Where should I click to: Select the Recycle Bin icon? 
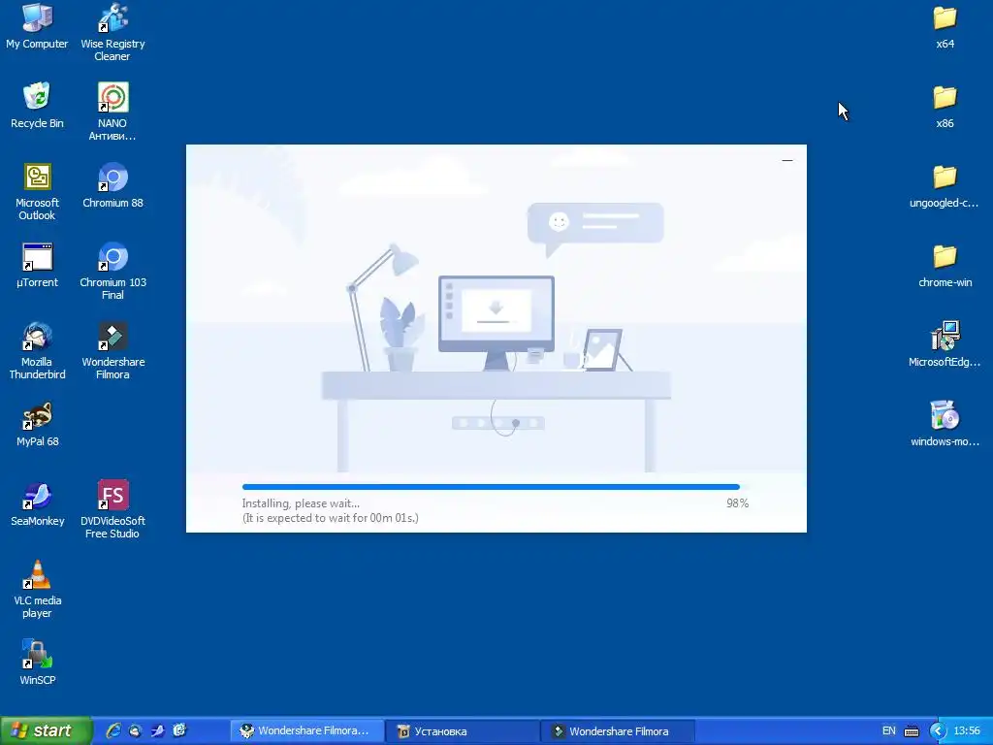[x=37, y=105]
